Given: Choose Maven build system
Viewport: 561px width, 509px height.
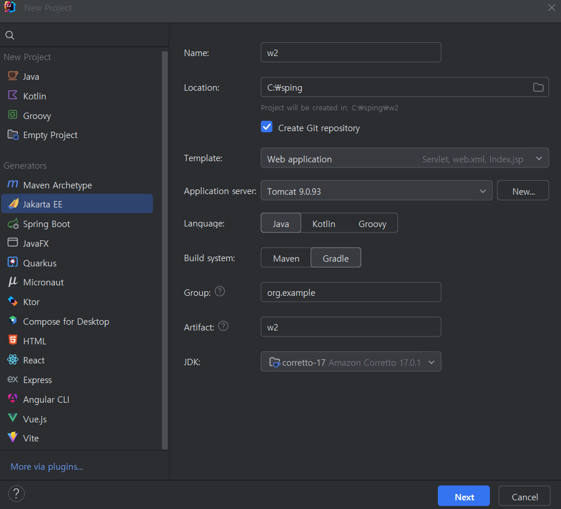Looking at the screenshot, I should tap(286, 258).
